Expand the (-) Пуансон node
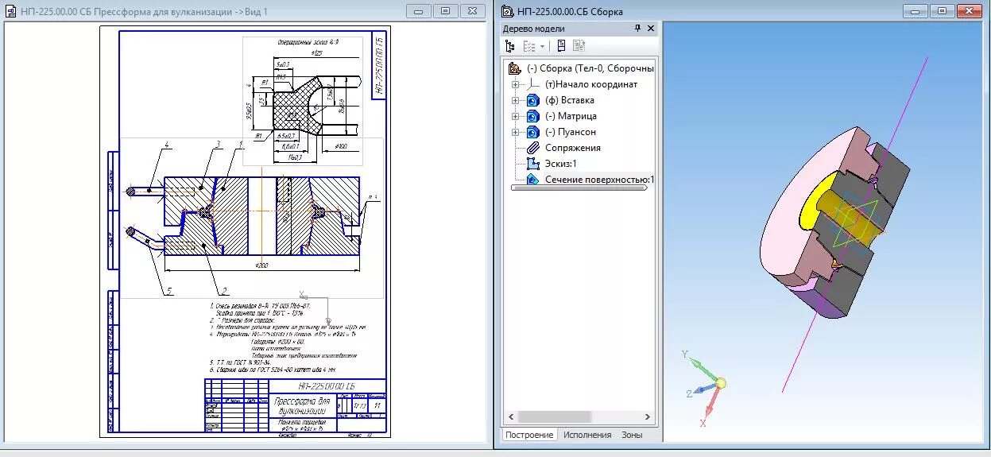991x457 pixels. click(515, 132)
